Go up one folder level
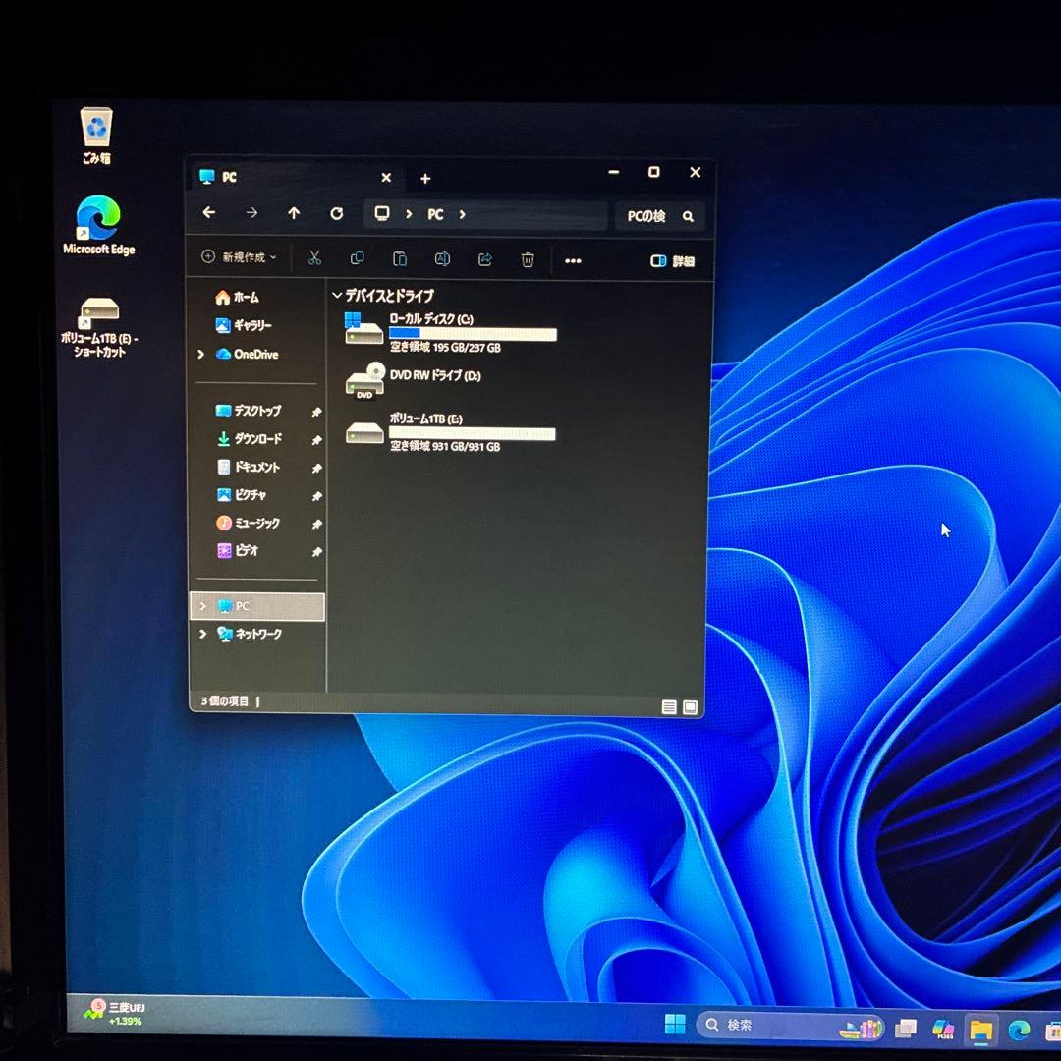The height and width of the screenshot is (1061, 1061). (294, 213)
